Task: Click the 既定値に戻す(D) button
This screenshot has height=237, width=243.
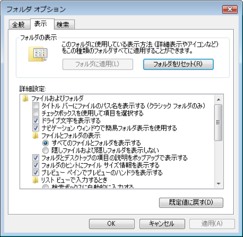Action: [x=191, y=202]
